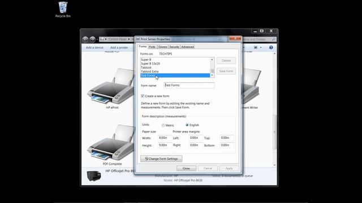
Task: Click the change view icon in toolbar
Action: coord(256,47)
